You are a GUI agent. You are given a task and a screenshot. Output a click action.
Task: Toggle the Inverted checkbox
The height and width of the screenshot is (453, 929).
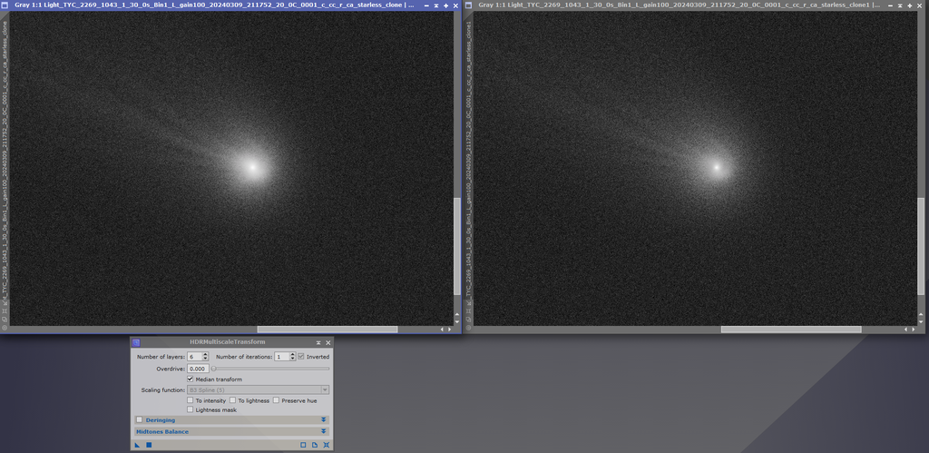301,357
